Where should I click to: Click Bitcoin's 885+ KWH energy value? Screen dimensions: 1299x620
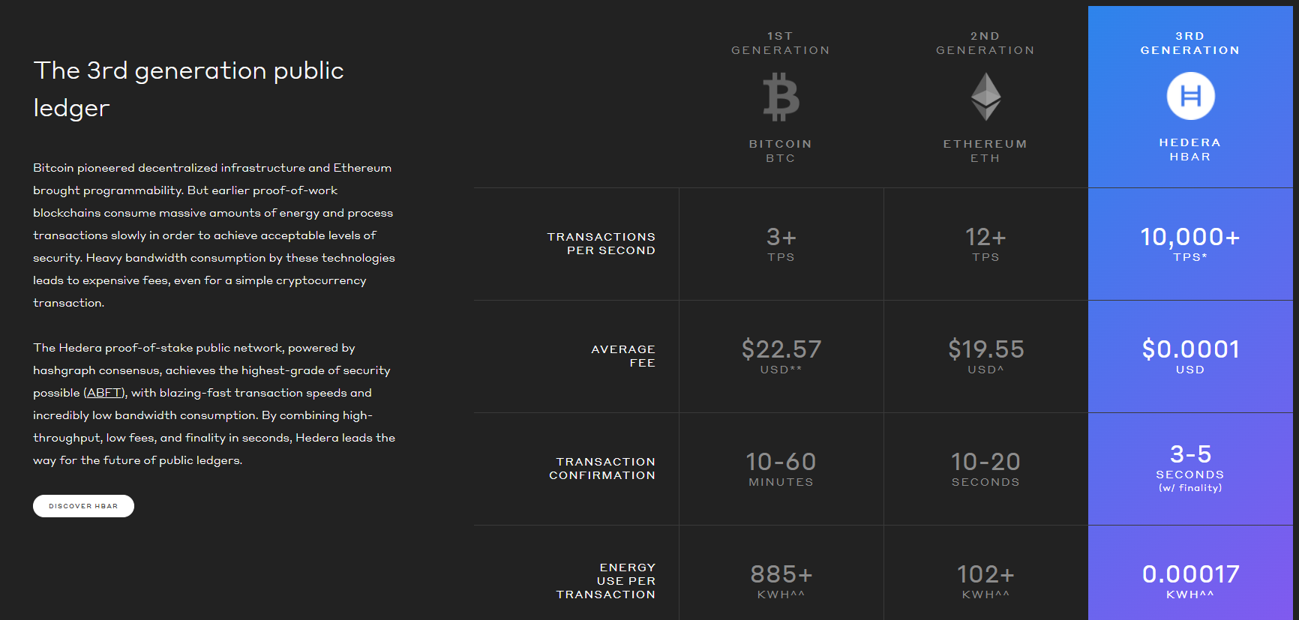point(781,582)
